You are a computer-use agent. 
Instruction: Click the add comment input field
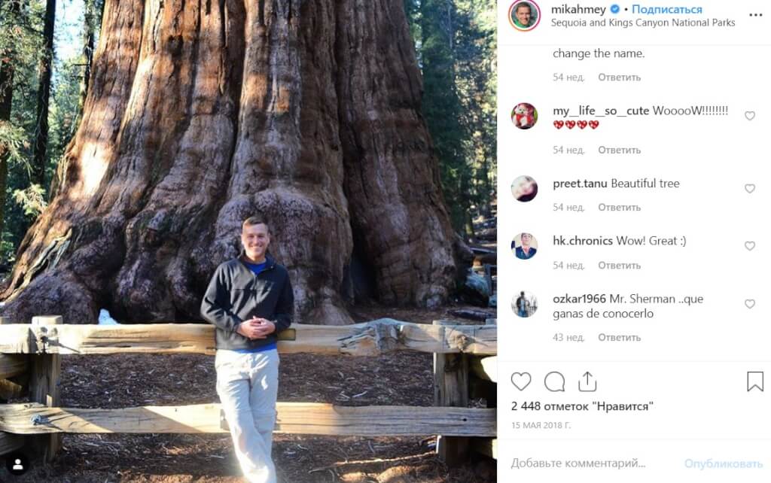pyautogui.click(x=587, y=463)
